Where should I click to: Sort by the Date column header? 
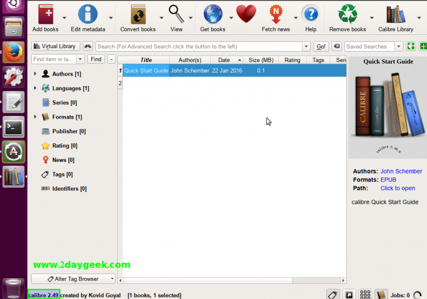(227, 60)
